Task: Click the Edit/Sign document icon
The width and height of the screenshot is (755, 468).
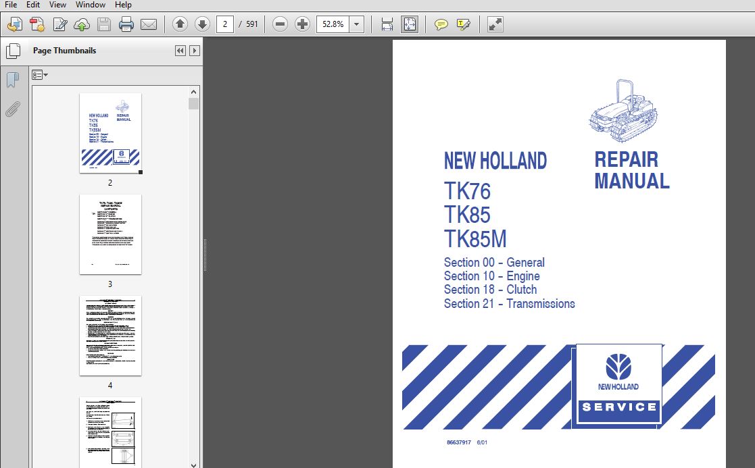Action: (x=59, y=24)
